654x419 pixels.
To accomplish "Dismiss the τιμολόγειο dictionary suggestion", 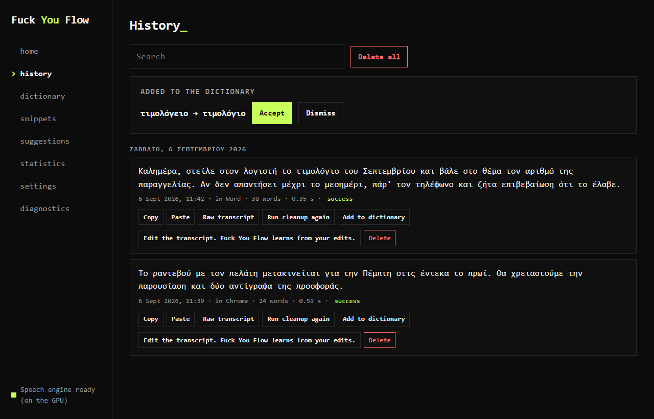I will click(321, 113).
